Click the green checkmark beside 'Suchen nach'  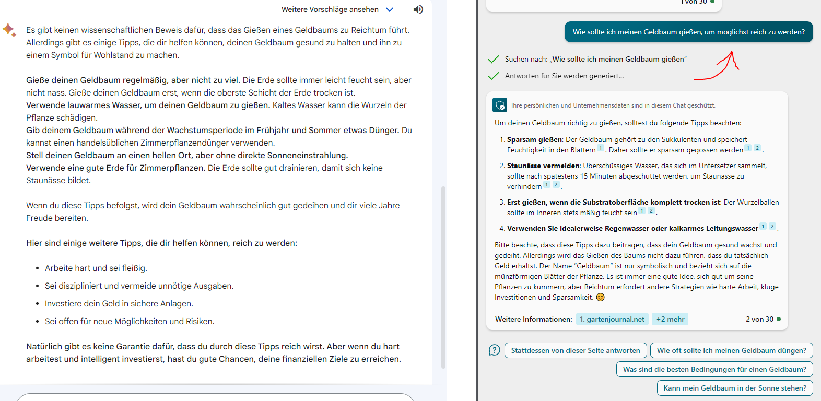[x=493, y=59]
